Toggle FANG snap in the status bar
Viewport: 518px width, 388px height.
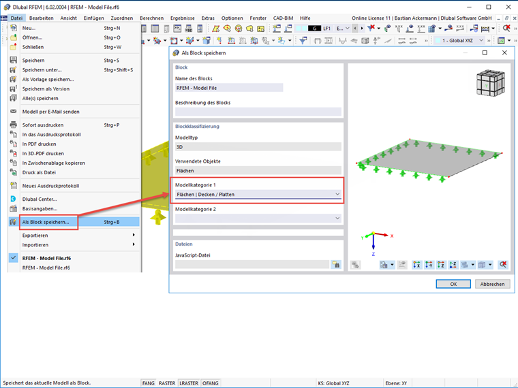pyautogui.click(x=148, y=383)
